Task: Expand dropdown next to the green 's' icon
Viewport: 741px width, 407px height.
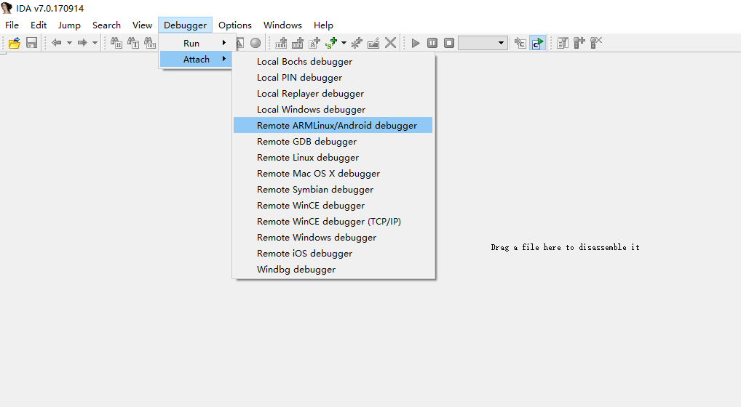Action: 344,43
